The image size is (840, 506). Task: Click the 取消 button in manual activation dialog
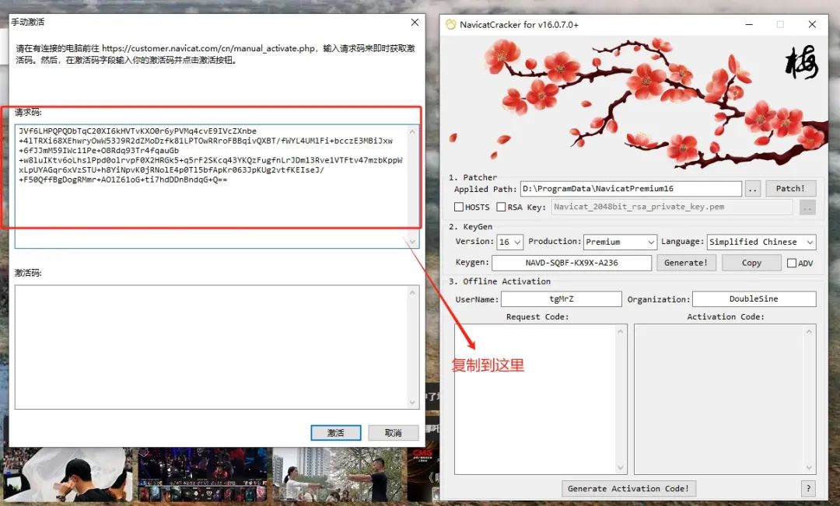click(394, 433)
